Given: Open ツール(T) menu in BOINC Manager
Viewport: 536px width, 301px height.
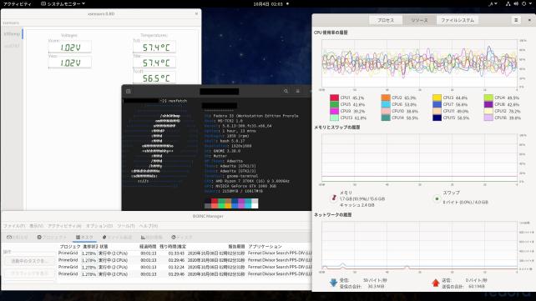Looking at the screenshot, I should 126,226.
